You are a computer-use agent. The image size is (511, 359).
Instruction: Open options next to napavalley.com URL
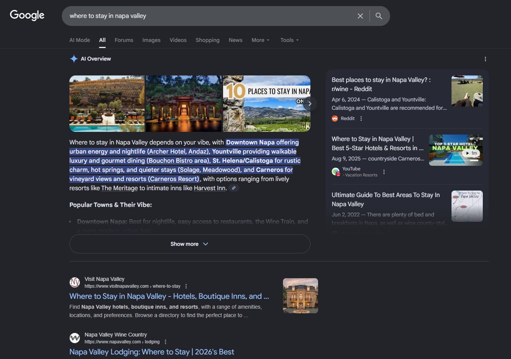point(166,342)
